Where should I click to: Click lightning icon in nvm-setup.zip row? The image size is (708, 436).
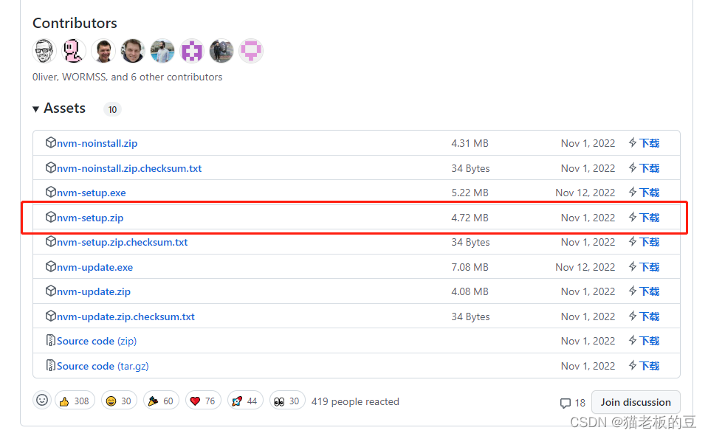(x=633, y=218)
